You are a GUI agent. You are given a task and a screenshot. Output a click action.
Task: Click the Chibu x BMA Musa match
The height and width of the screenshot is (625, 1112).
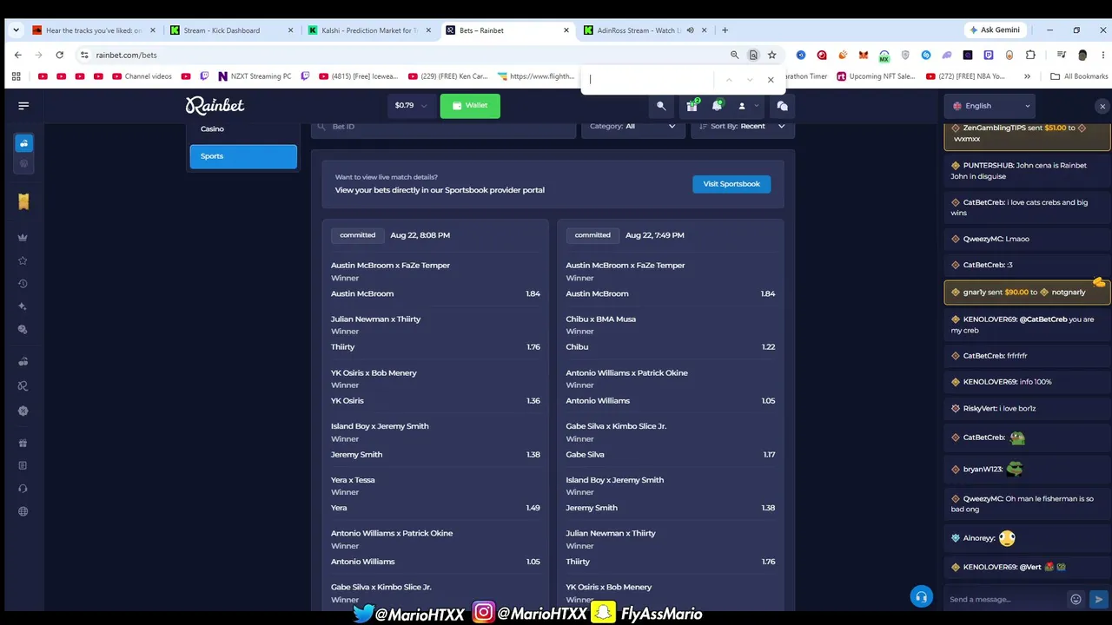click(x=601, y=319)
